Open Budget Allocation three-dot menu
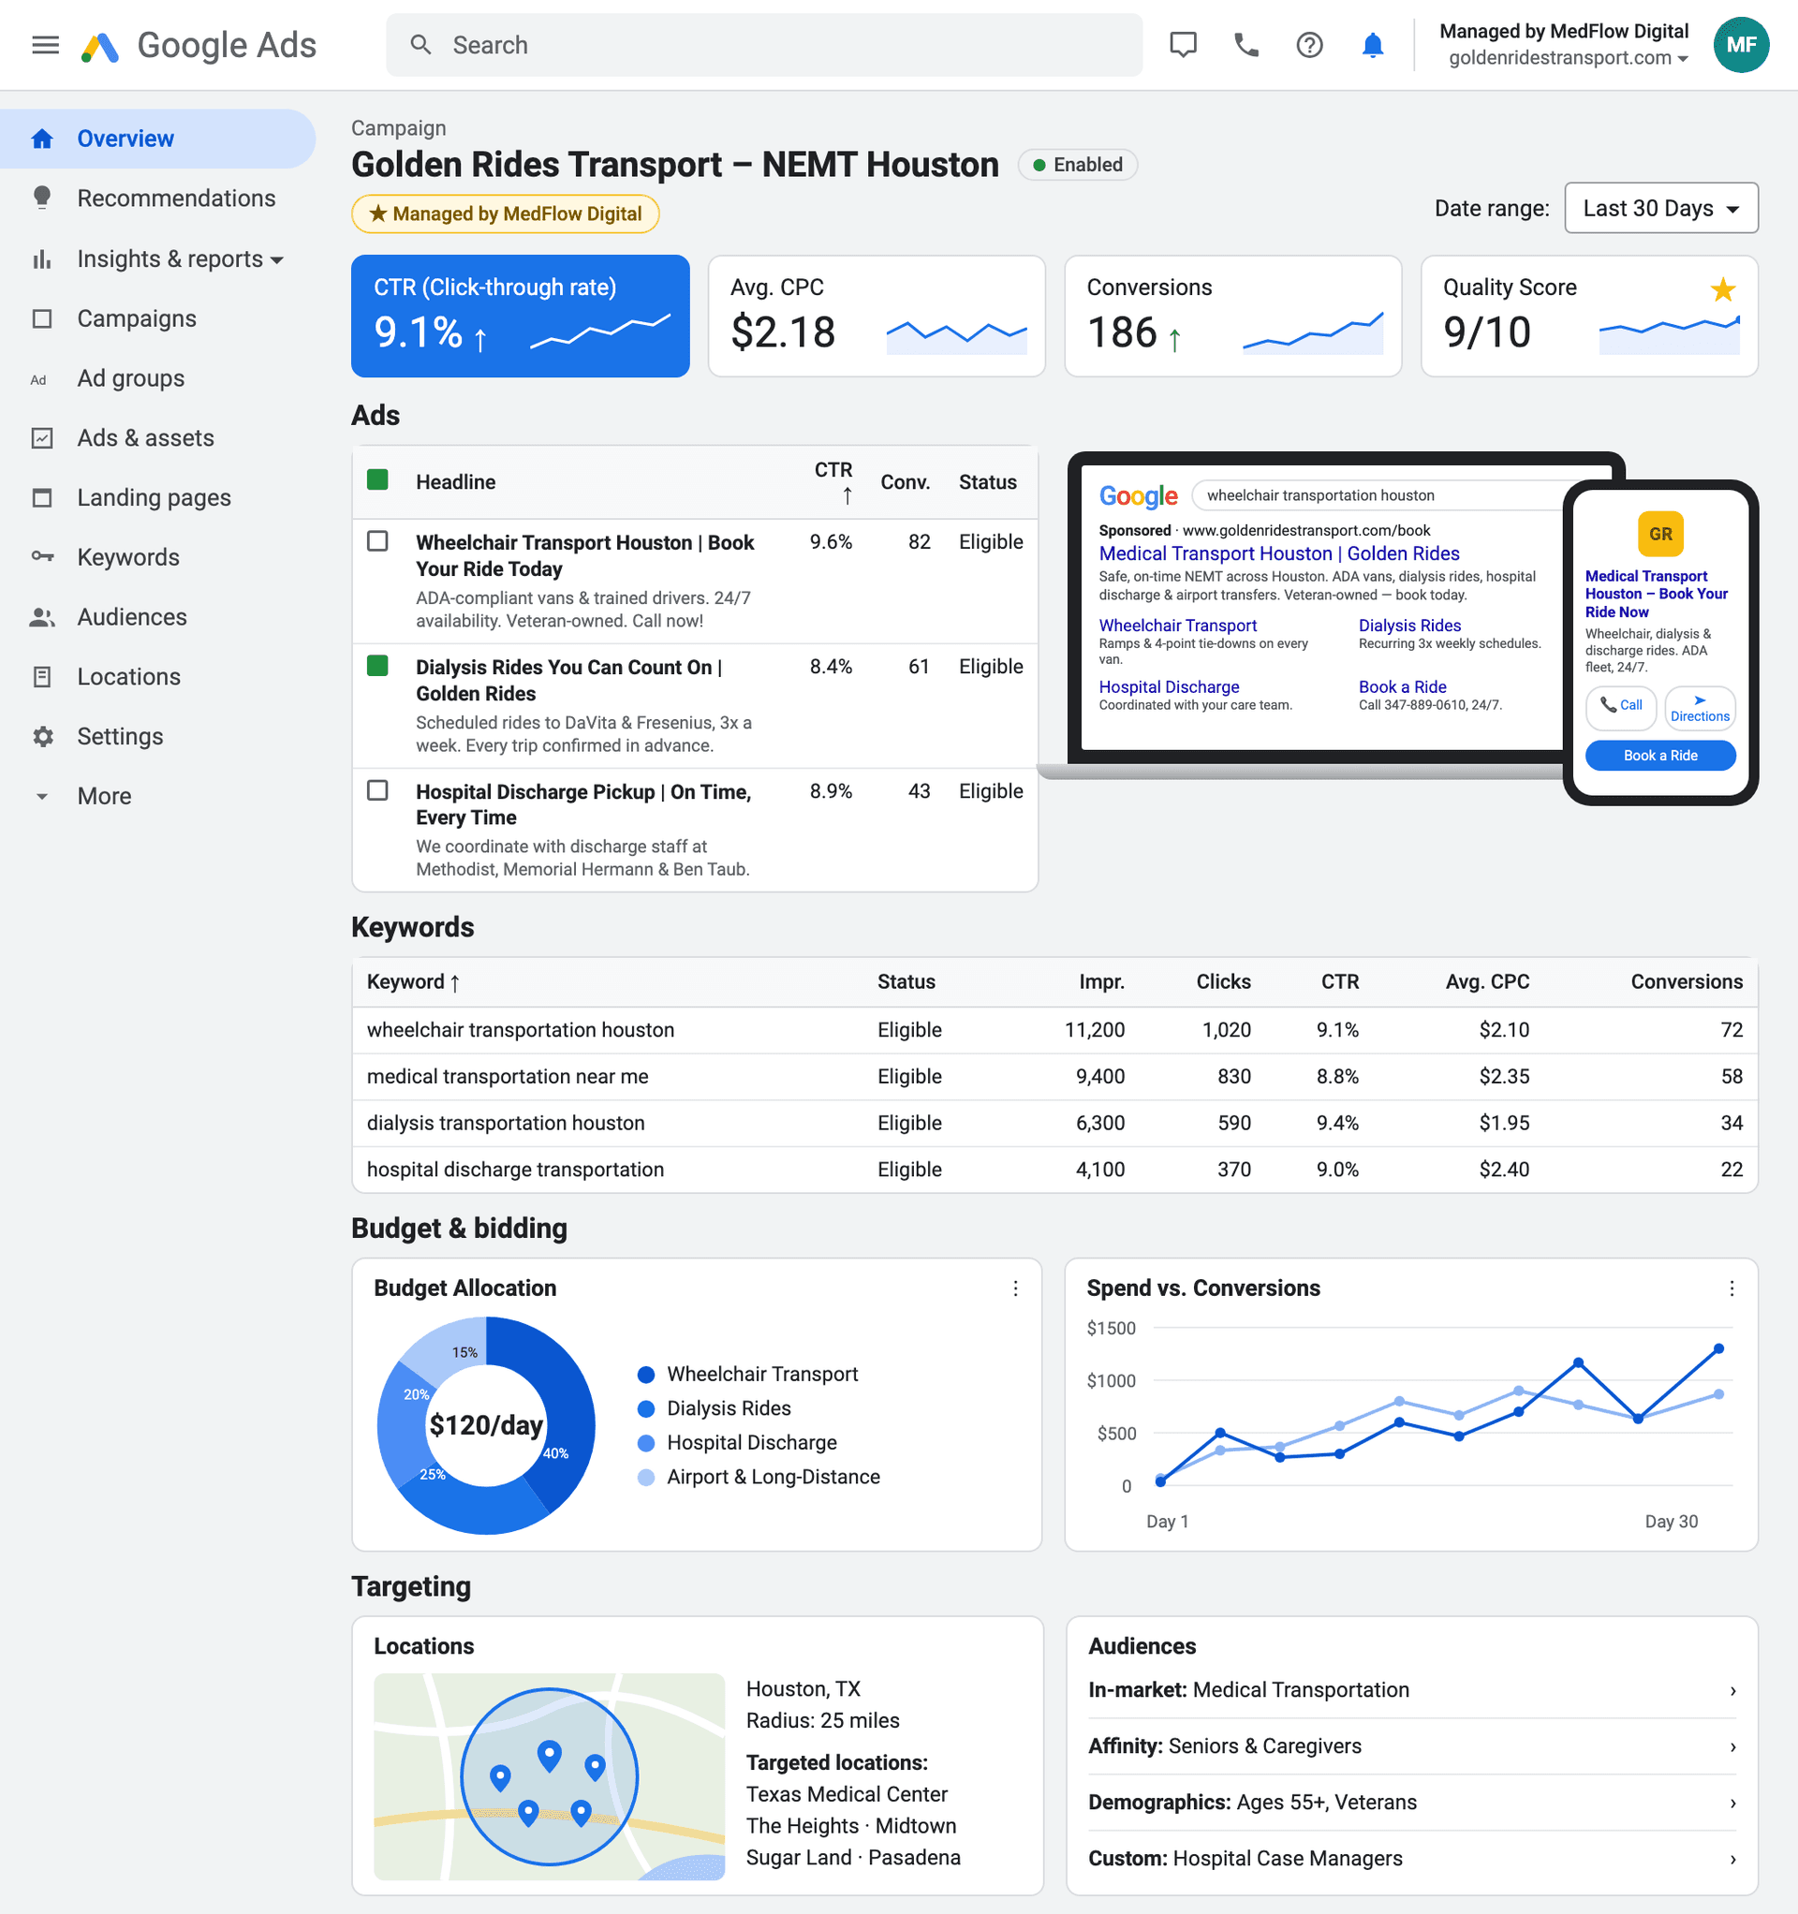1798x1914 pixels. tap(1015, 1288)
